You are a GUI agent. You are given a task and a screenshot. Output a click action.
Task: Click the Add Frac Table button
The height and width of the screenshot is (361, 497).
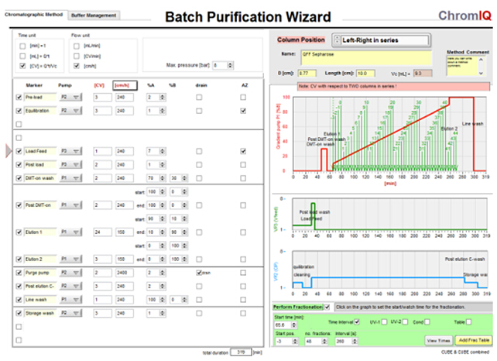(x=471, y=340)
